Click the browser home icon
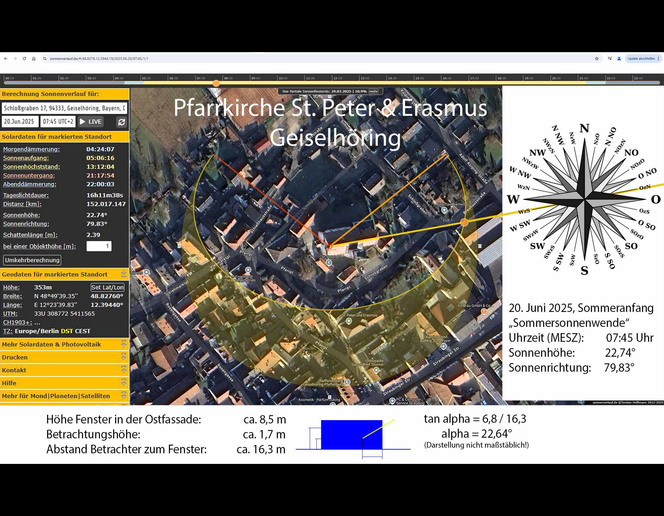664x516 pixels. click(x=34, y=58)
